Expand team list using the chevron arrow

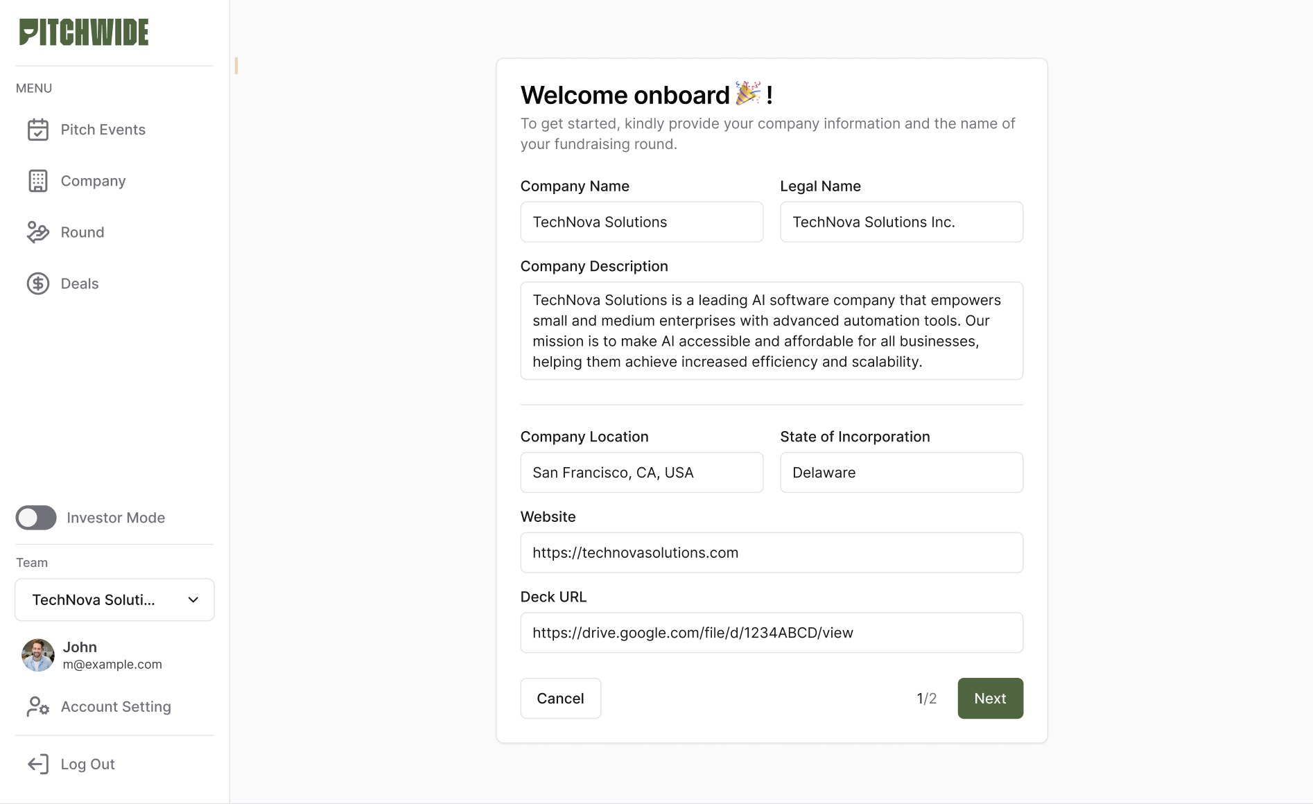click(x=193, y=600)
